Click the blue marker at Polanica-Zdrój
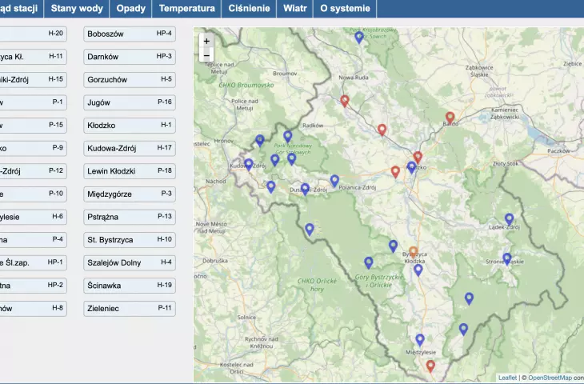 [x=334, y=181]
